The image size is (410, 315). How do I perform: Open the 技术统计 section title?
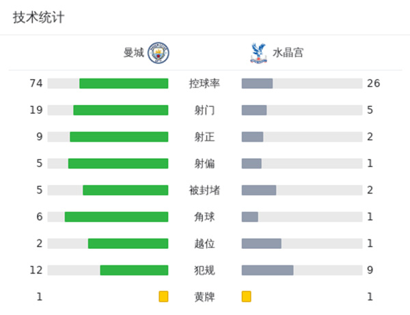pos(39,18)
